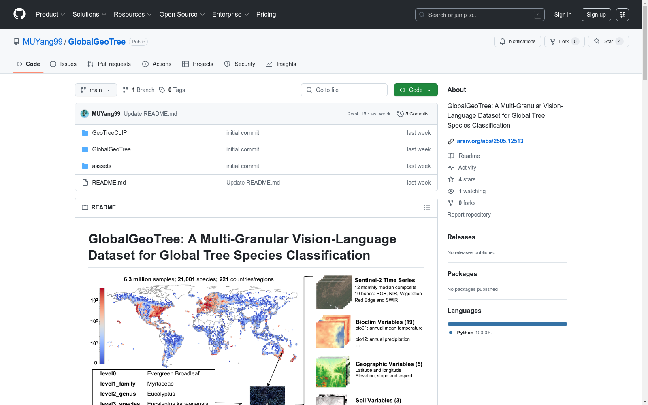Click the Go to file input
The image size is (648, 405).
pos(344,90)
